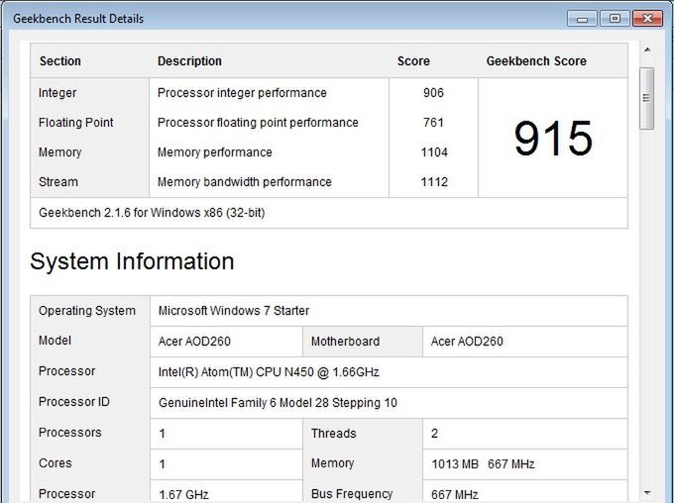The image size is (674, 503).
Task: Select the Stream score 1112
Action: point(434,182)
